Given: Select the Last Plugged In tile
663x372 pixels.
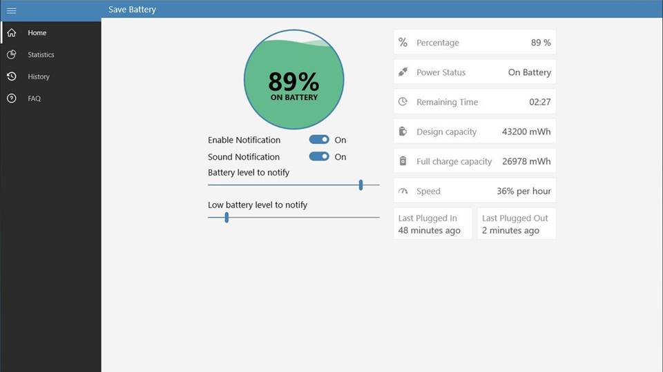Looking at the screenshot, I should pyautogui.click(x=432, y=224).
